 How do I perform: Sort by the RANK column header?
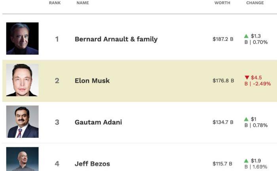tap(55, 3)
